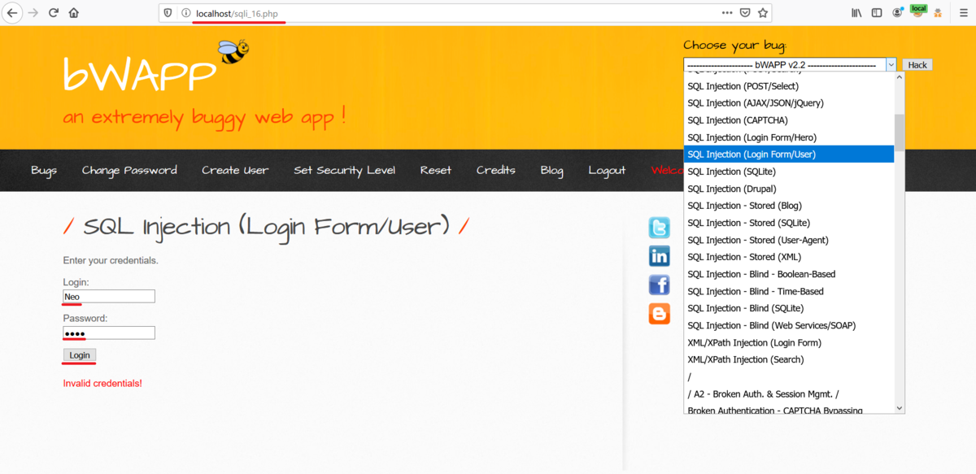Collapse the bug dropdown with its arrow
The width and height of the screenshot is (976, 474).
pyautogui.click(x=891, y=65)
